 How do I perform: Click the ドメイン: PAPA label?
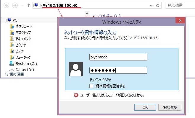(100, 80)
